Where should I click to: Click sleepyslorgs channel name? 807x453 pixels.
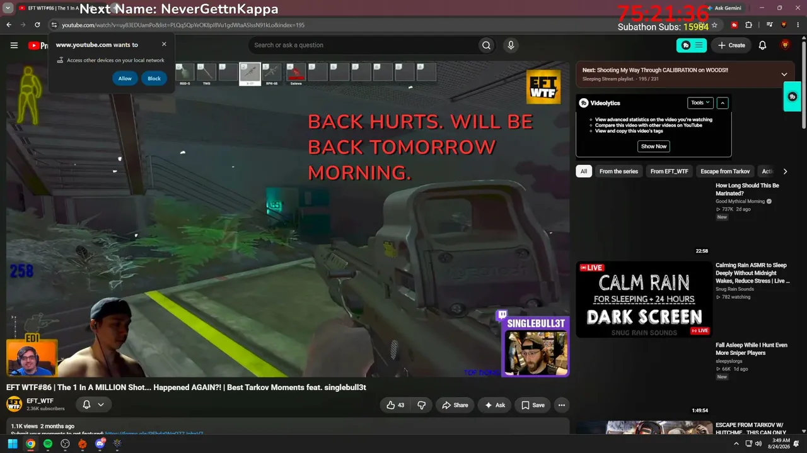pos(730,361)
